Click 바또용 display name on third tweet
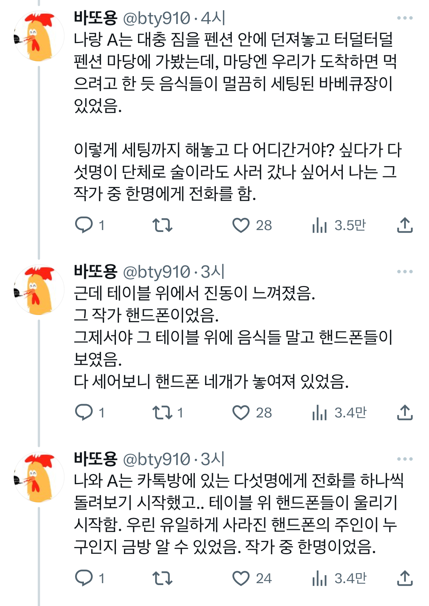This screenshot has width=429, height=606. 95,459
